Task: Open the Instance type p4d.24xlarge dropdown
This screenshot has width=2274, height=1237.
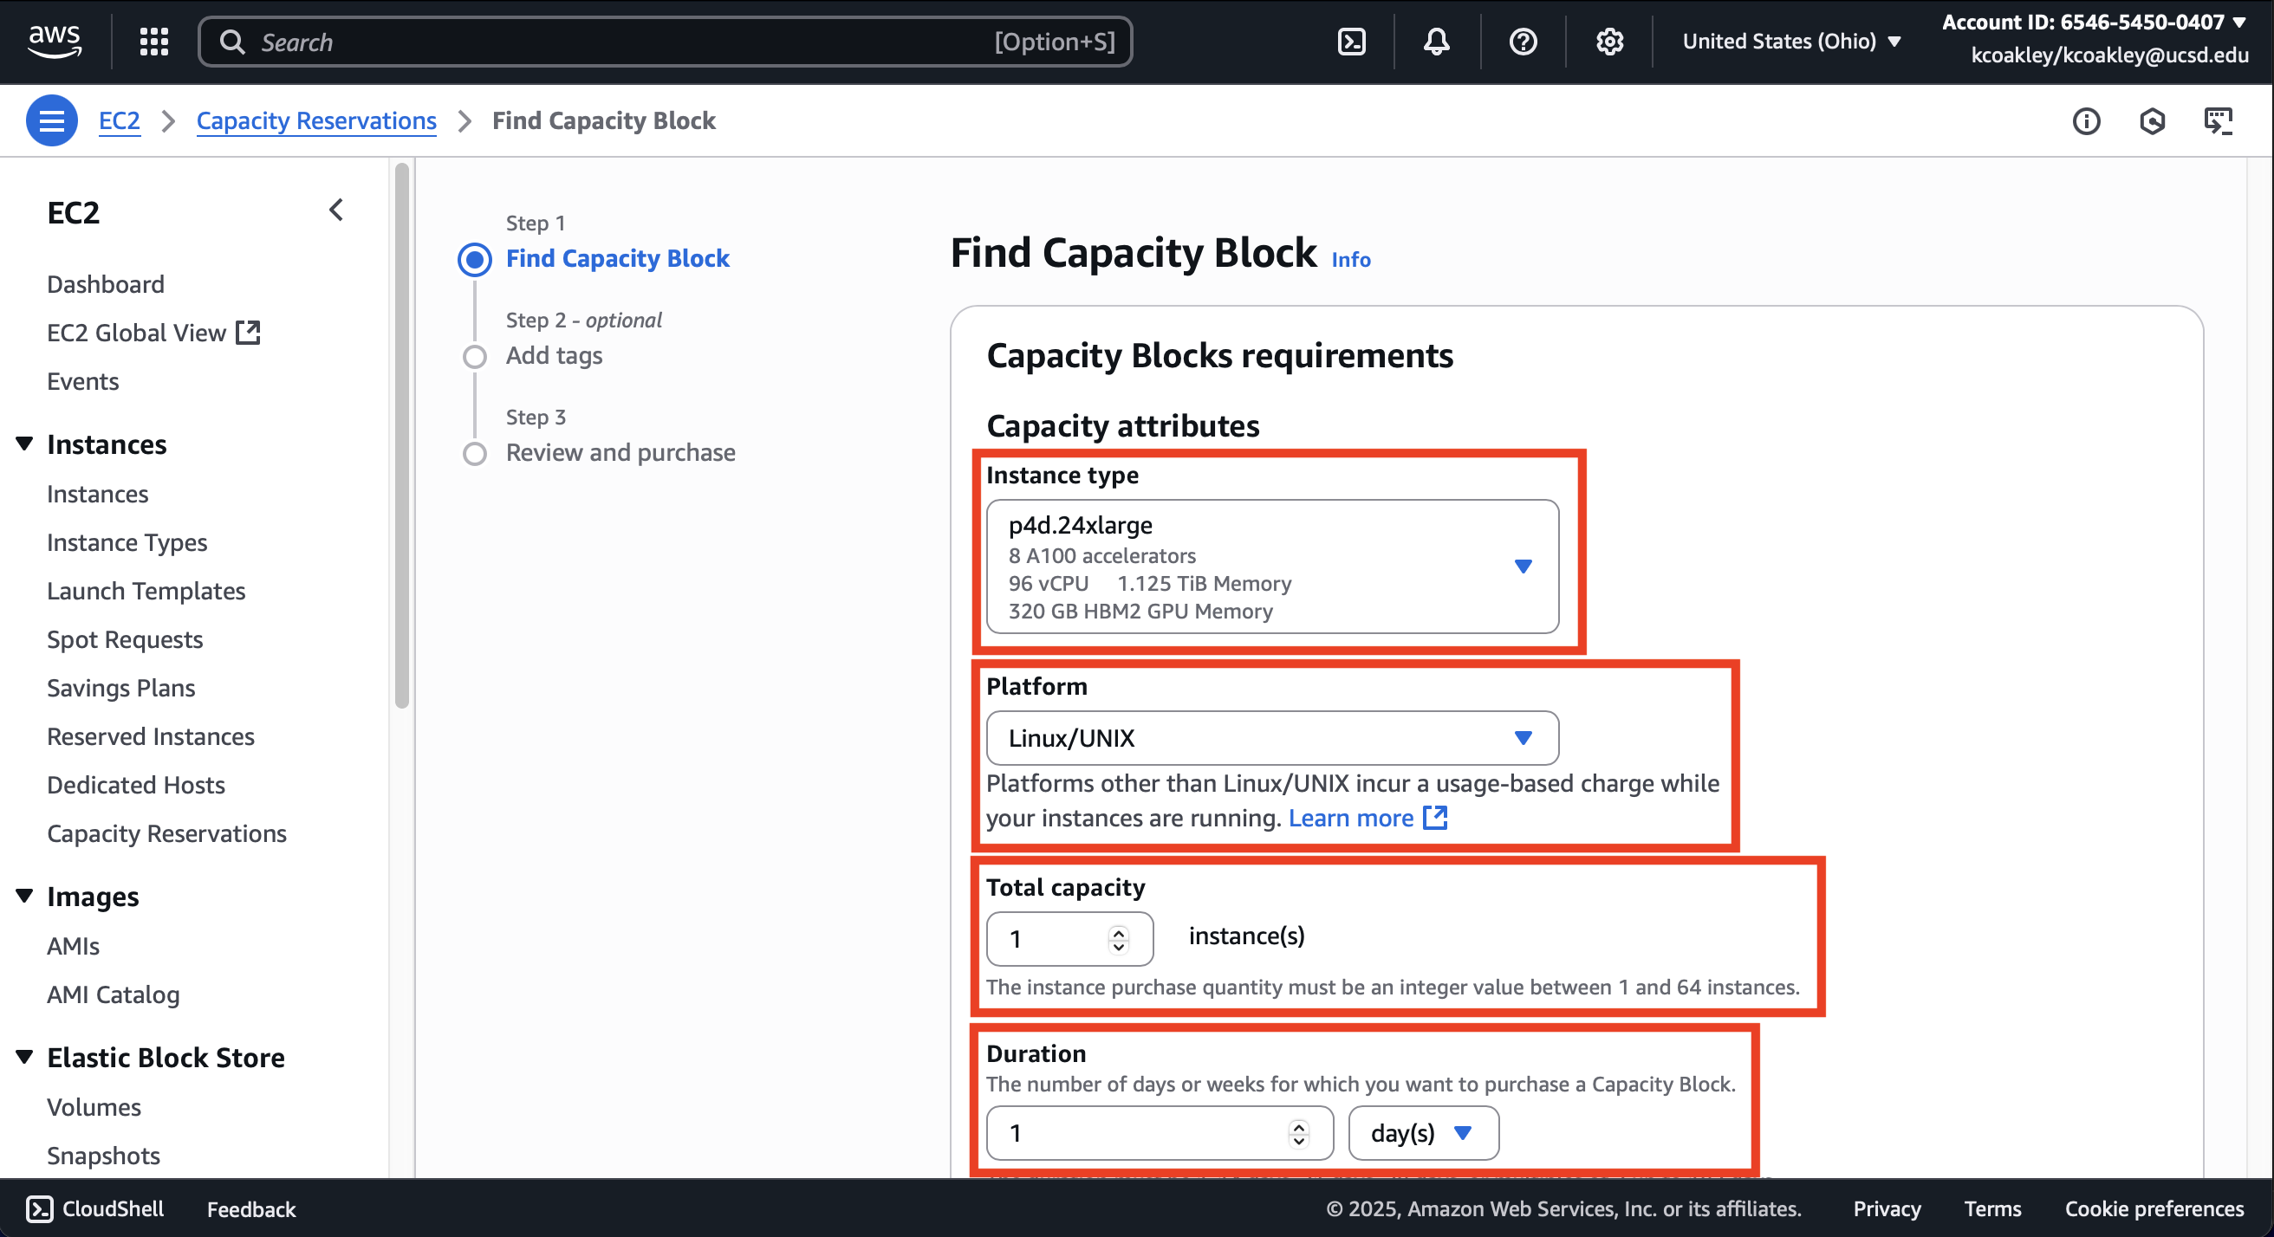Action: tap(1272, 567)
